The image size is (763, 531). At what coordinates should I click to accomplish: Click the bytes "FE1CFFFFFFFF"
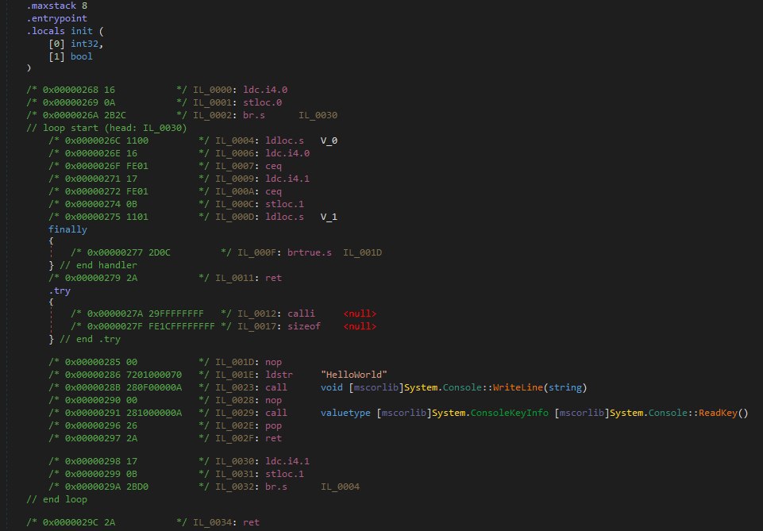tap(182, 326)
